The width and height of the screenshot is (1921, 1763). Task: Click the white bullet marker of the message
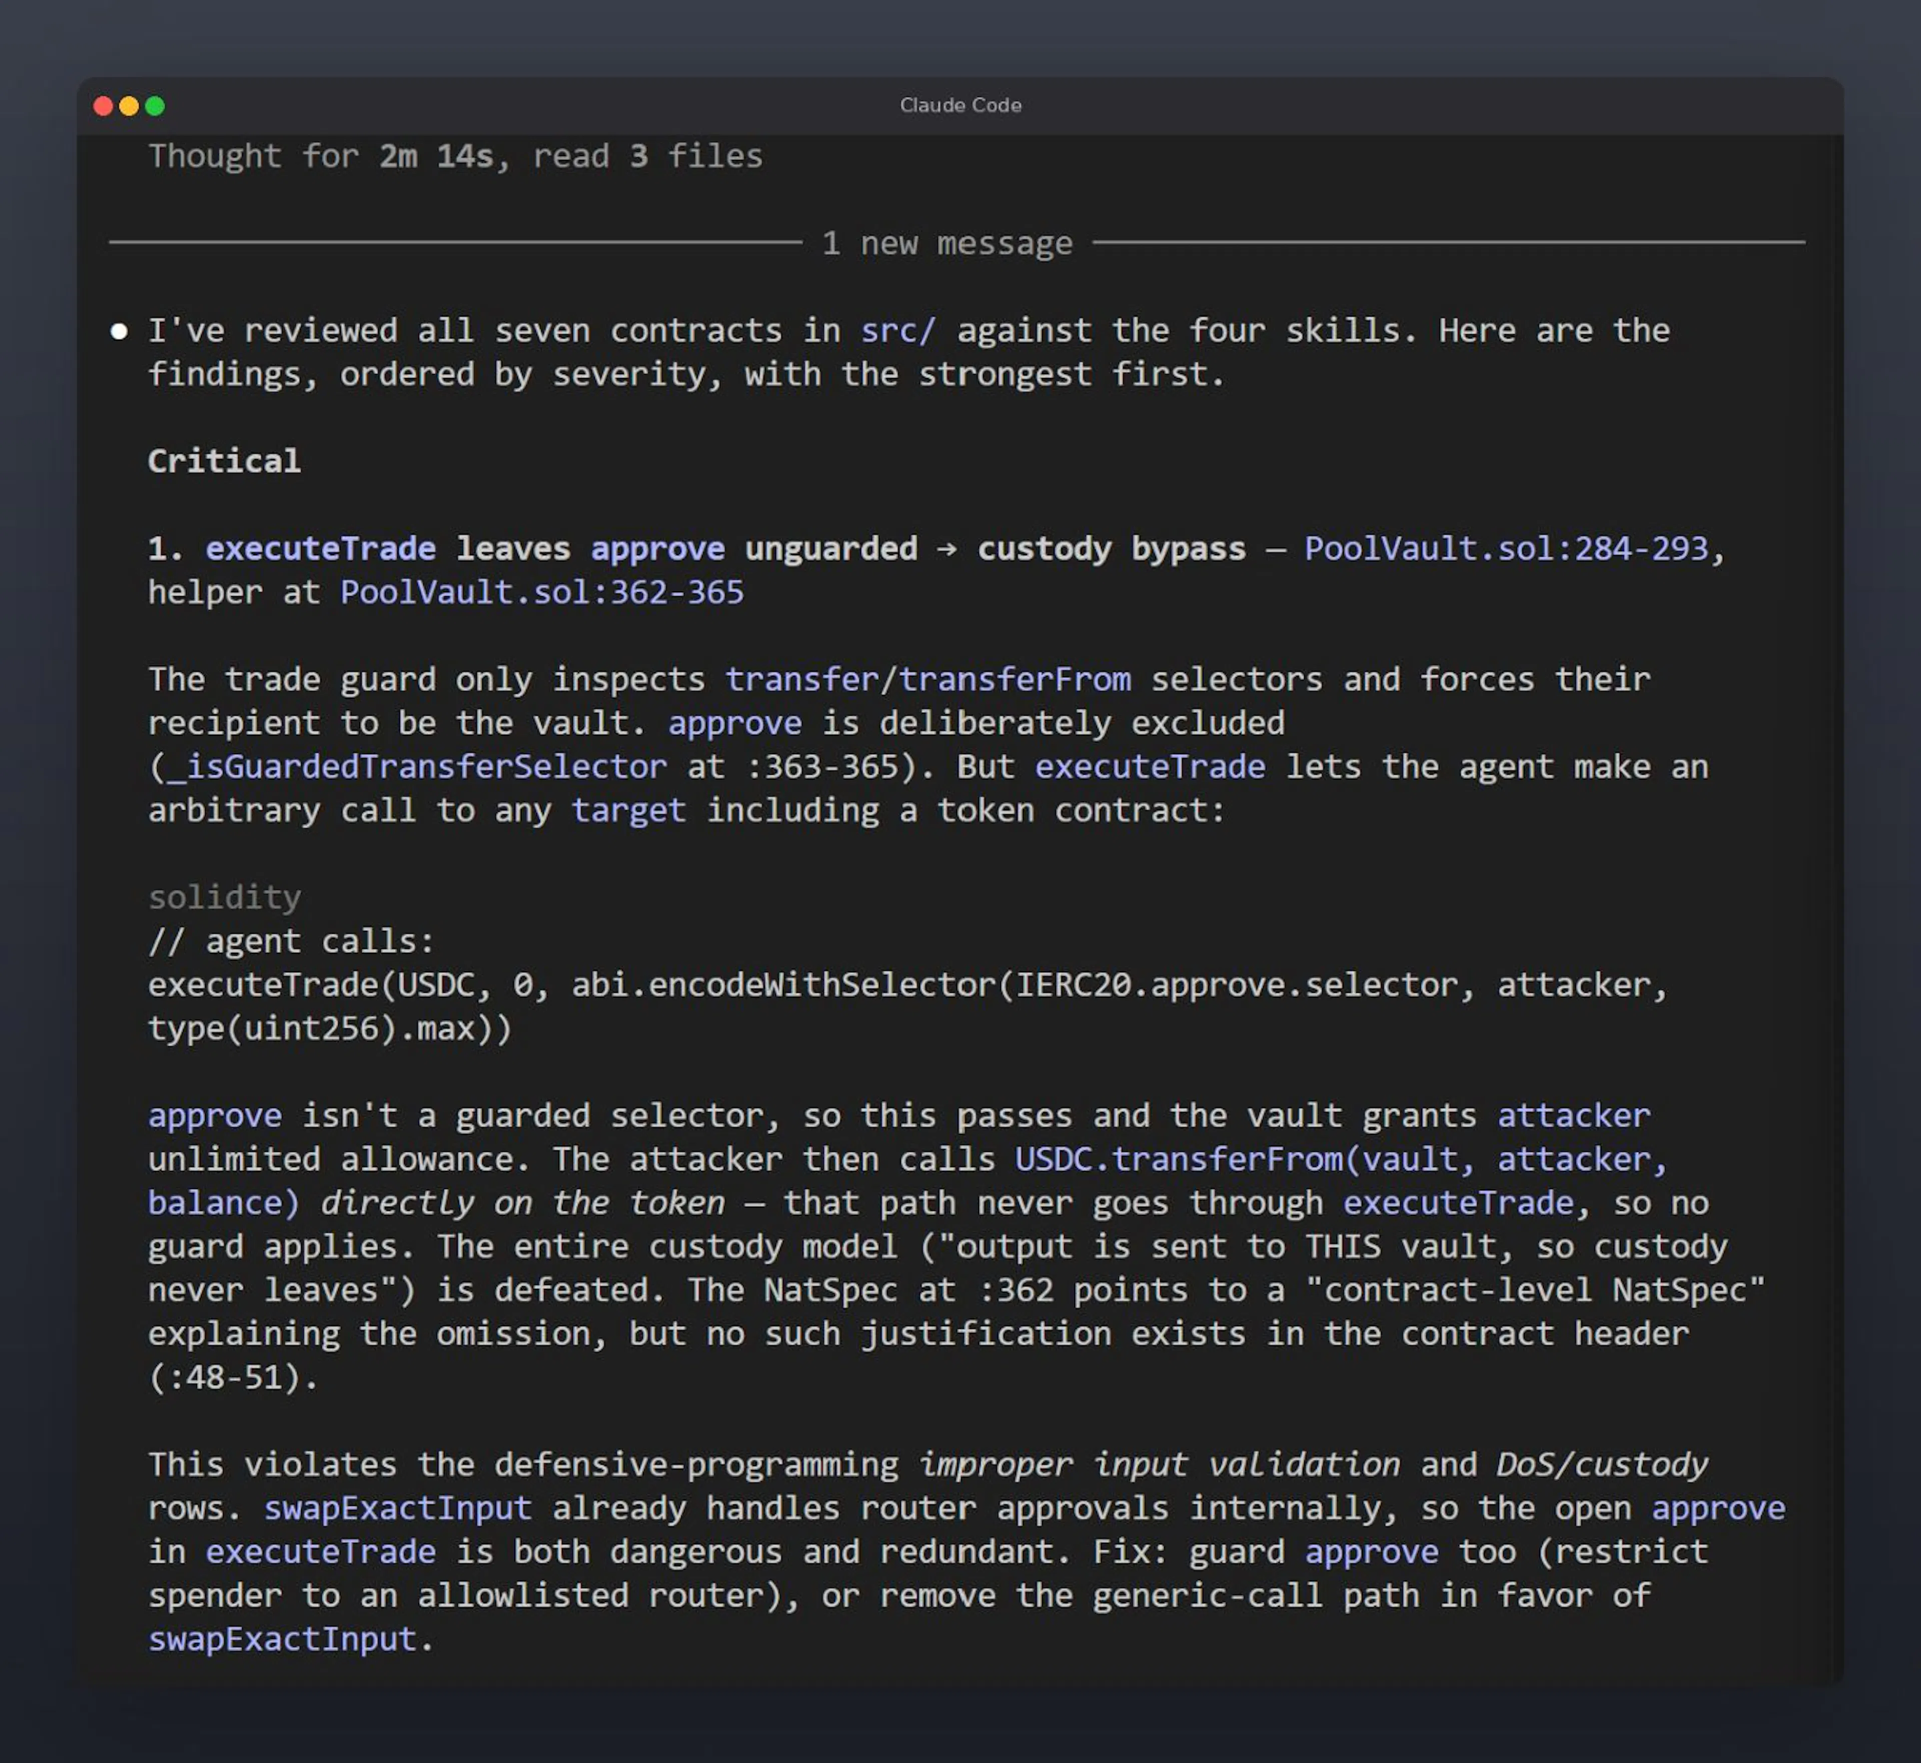point(119,332)
